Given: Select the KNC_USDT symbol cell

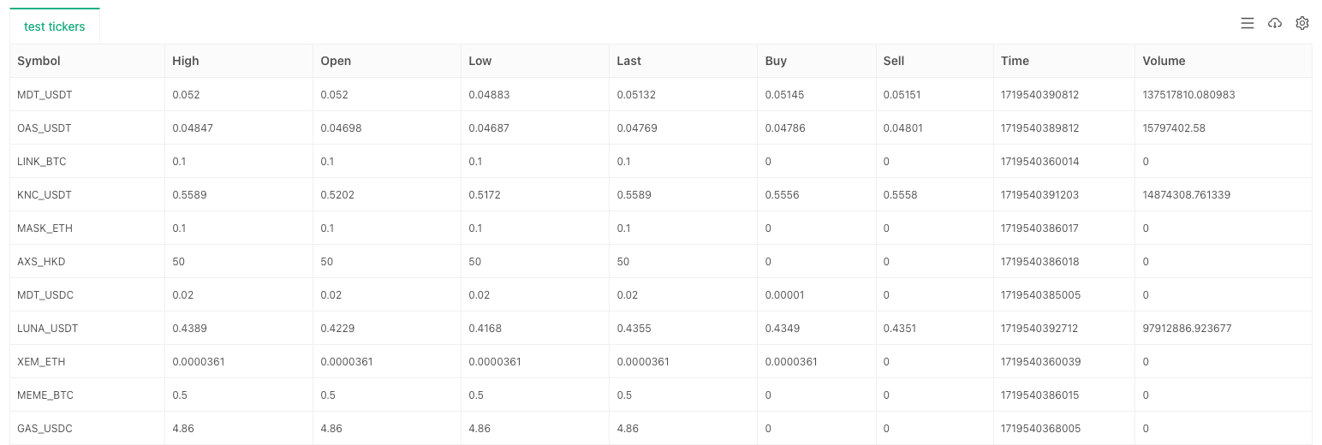Looking at the screenshot, I should pos(45,195).
